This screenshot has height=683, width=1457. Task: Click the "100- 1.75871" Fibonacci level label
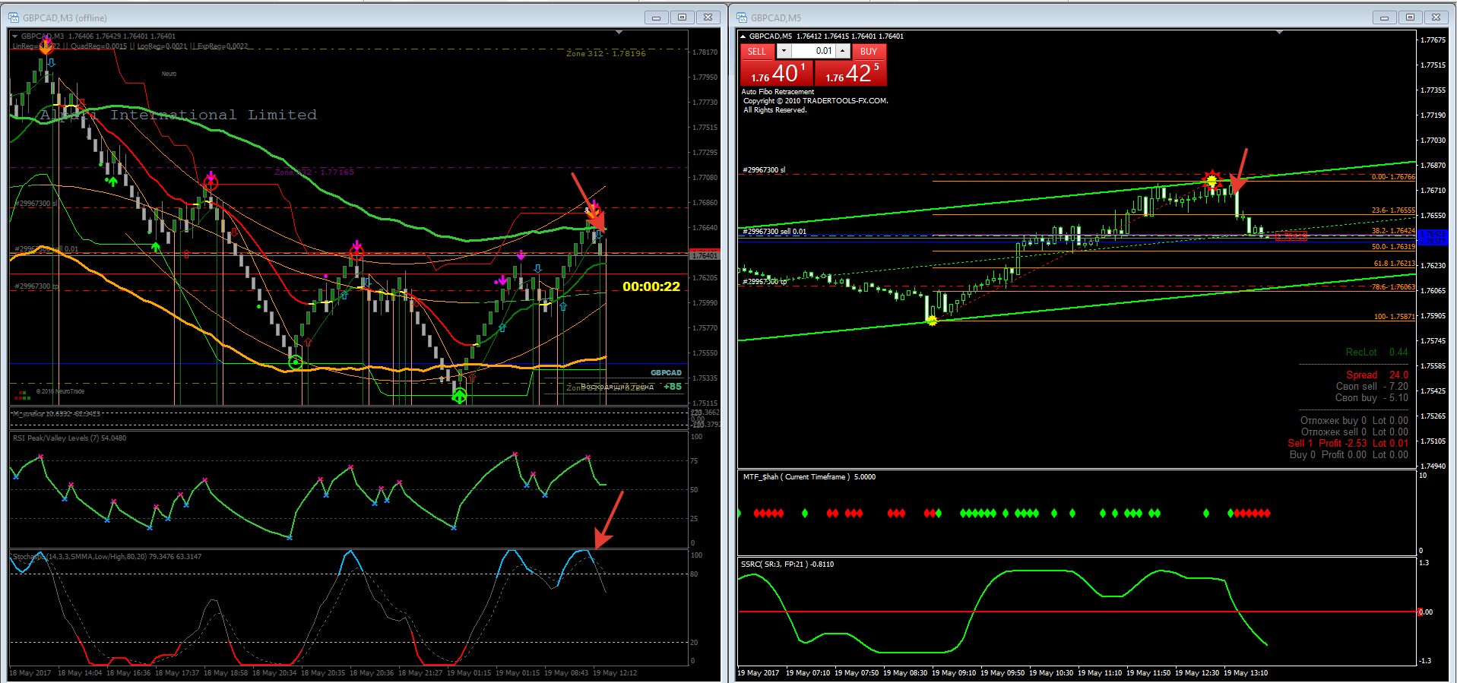click(1394, 317)
